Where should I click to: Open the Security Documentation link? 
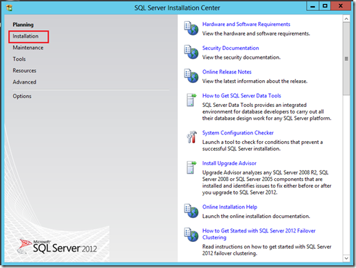(230, 48)
